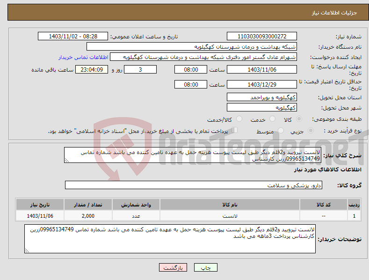Screen dimensions: 369x280
Task: Click the شرح کلی نیاز label
Action: (342, 155)
